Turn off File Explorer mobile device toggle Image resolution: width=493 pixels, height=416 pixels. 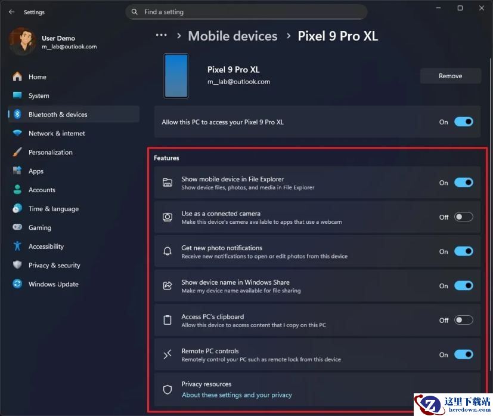[x=463, y=183]
